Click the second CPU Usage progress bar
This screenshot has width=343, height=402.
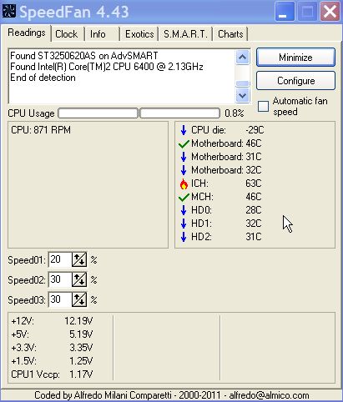(179, 113)
